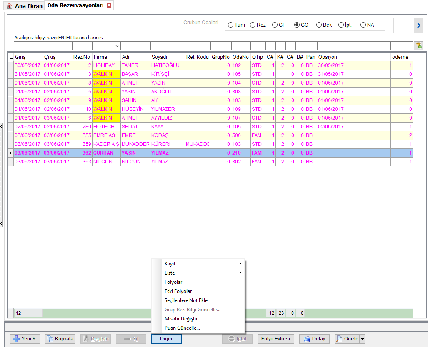This screenshot has width=428, height=348.
Task: Choose Eski Folyolar menu entry
Action: point(198,291)
